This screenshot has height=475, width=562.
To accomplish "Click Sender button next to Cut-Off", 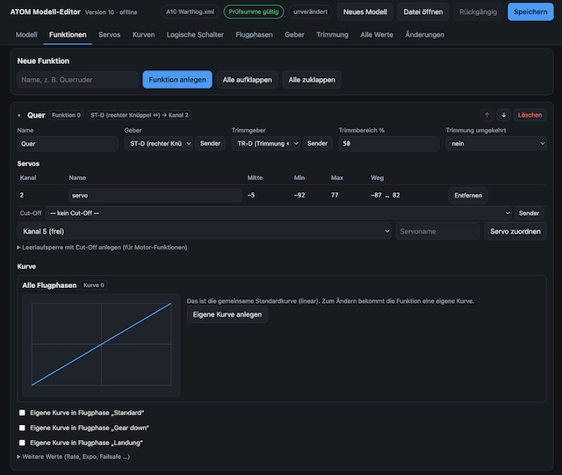I will coord(529,213).
